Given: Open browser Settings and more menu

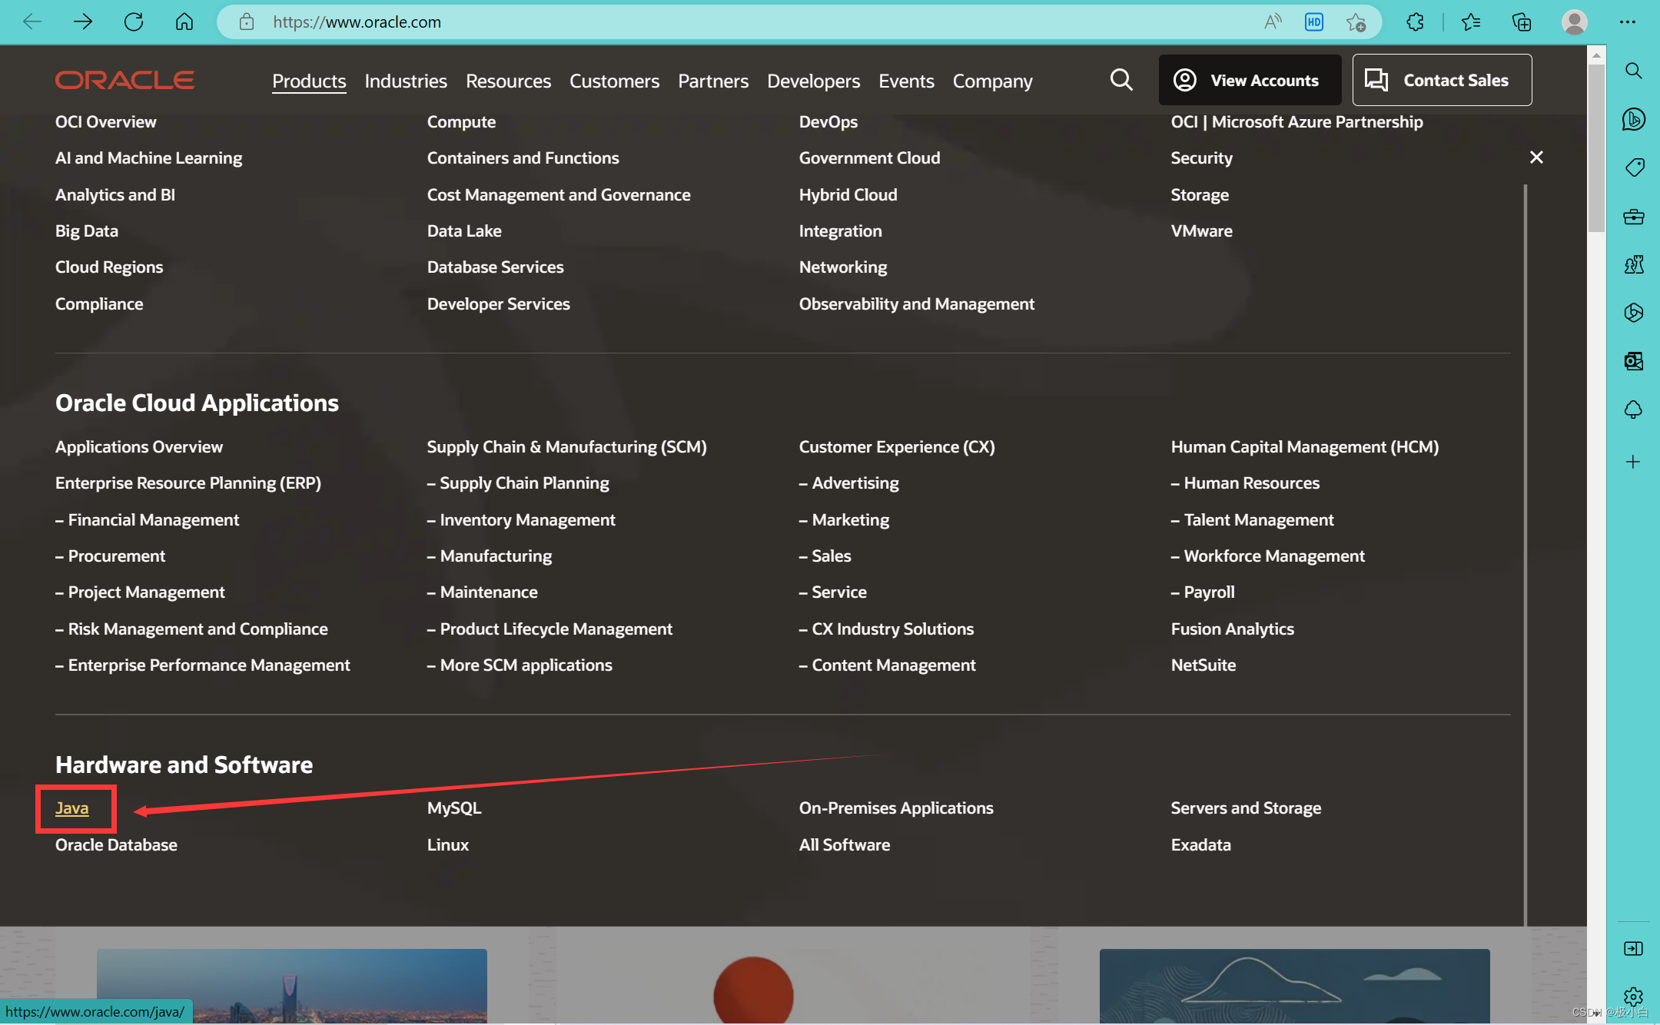Looking at the screenshot, I should 1628,22.
